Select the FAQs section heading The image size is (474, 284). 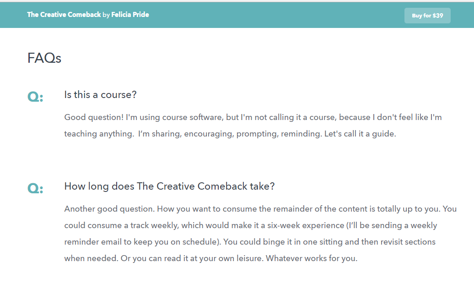44,58
